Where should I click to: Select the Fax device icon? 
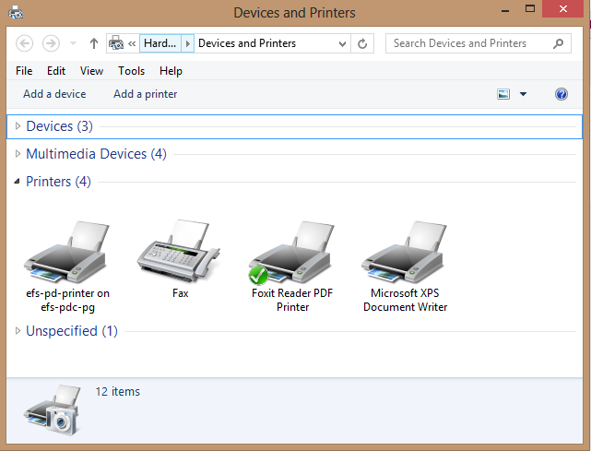tap(179, 251)
